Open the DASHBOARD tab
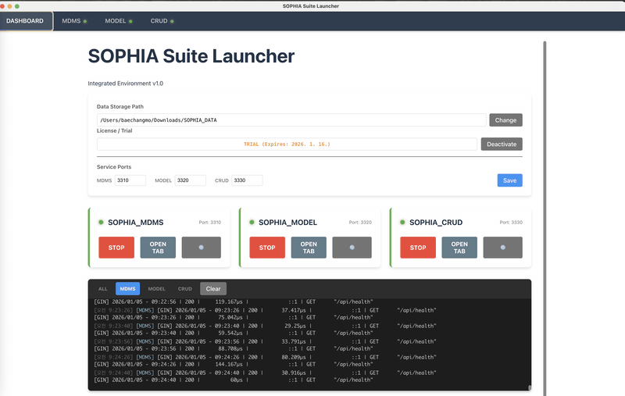This screenshot has width=625, height=396. pyautogui.click(x=26, y=21)
